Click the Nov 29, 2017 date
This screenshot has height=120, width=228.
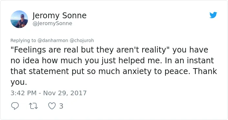(65, 93)
